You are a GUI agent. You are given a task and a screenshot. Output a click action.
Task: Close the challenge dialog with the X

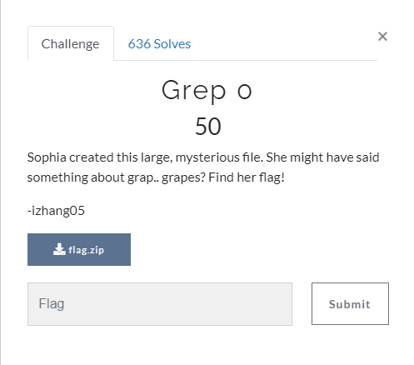(382, 37)
